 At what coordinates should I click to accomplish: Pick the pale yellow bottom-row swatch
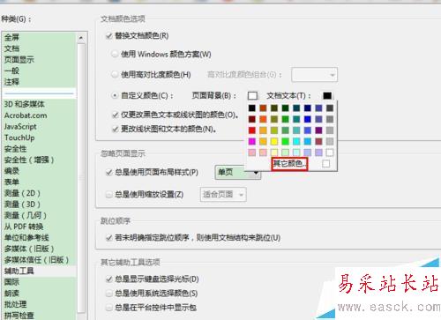click(x=274, y=153)
